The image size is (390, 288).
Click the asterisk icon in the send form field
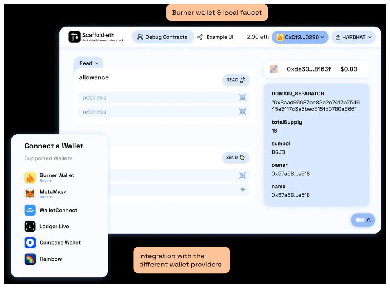click(x=243, y=189)
